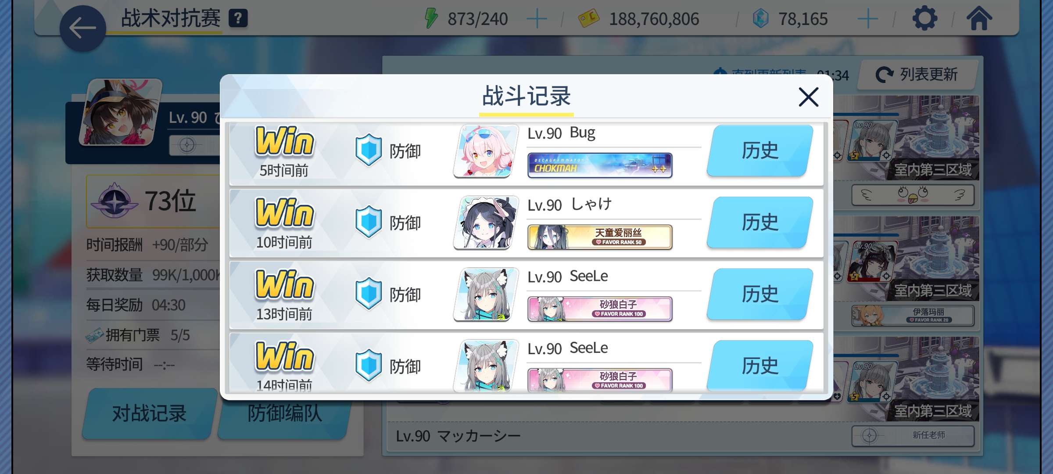Open the 对战记录 button

pos(149,413)
